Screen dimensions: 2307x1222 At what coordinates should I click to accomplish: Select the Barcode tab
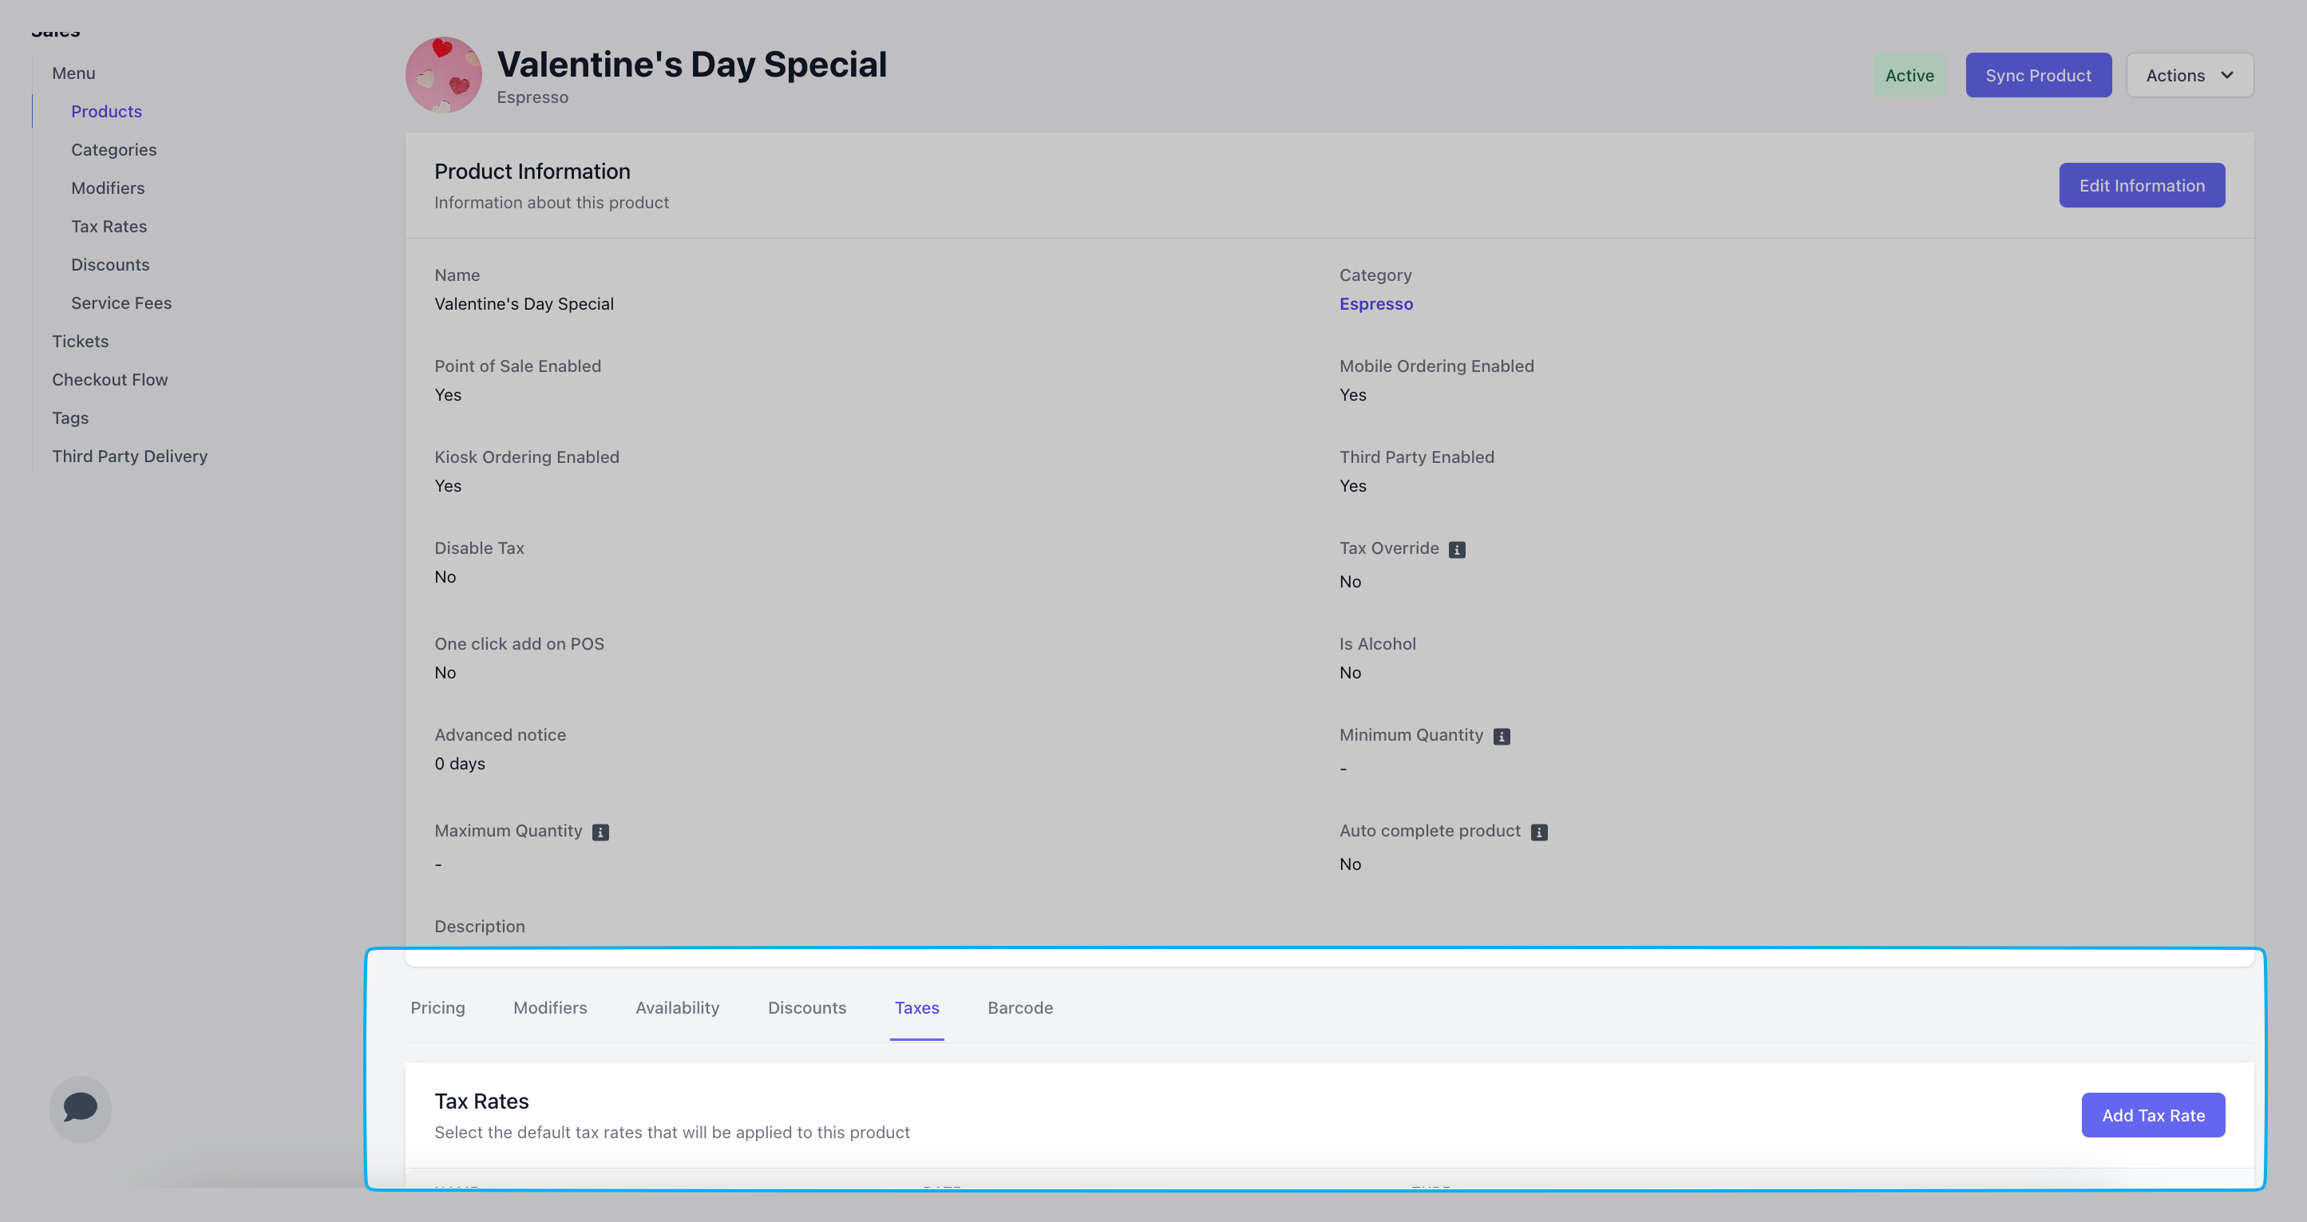click(x=1019, y=1007)
